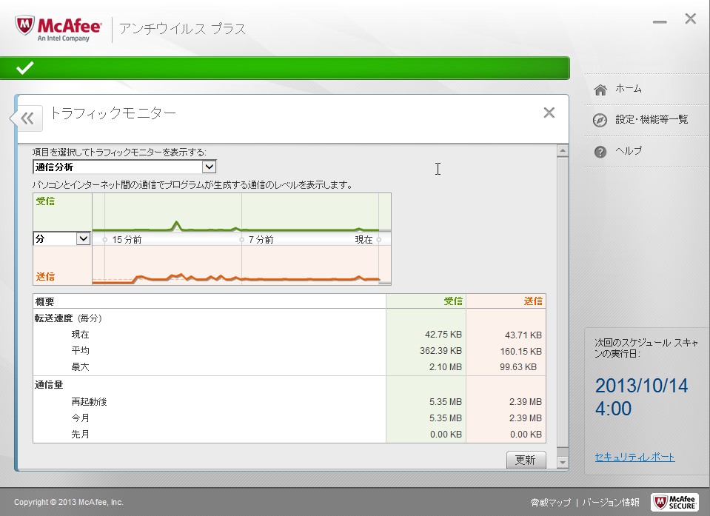Go back with the double-chevron arrow

tap(27, 118)
